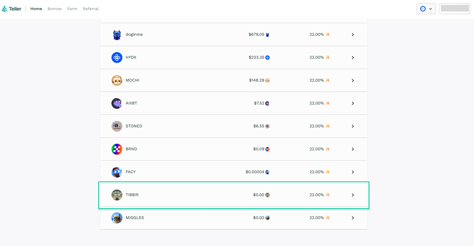Click the doginme token avatar
The image size is (474, 246).
tap(117, 35)
